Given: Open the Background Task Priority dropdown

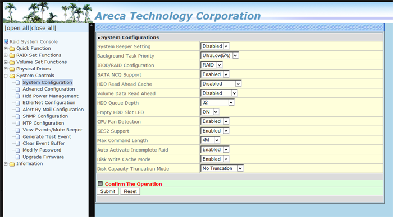Looking at the screenshot, I should 220,55.
